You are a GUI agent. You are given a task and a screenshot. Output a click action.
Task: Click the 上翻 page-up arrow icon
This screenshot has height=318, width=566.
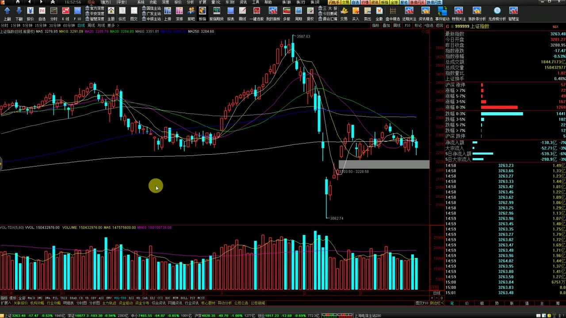point(7,11)
